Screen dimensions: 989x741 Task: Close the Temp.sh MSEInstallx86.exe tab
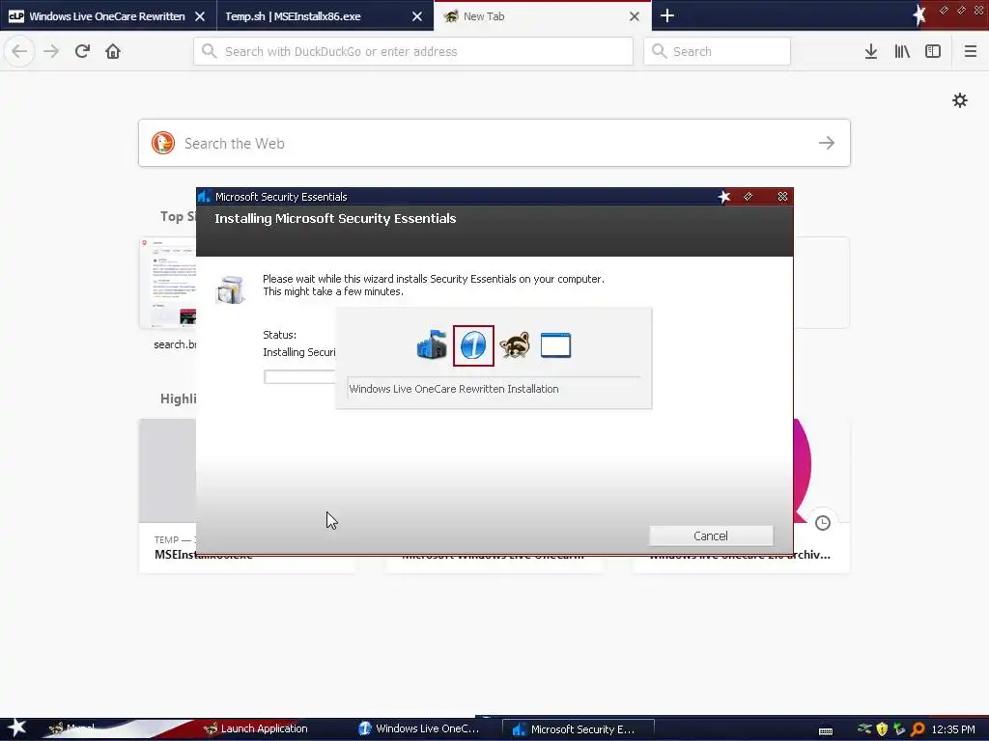point(417,16)
